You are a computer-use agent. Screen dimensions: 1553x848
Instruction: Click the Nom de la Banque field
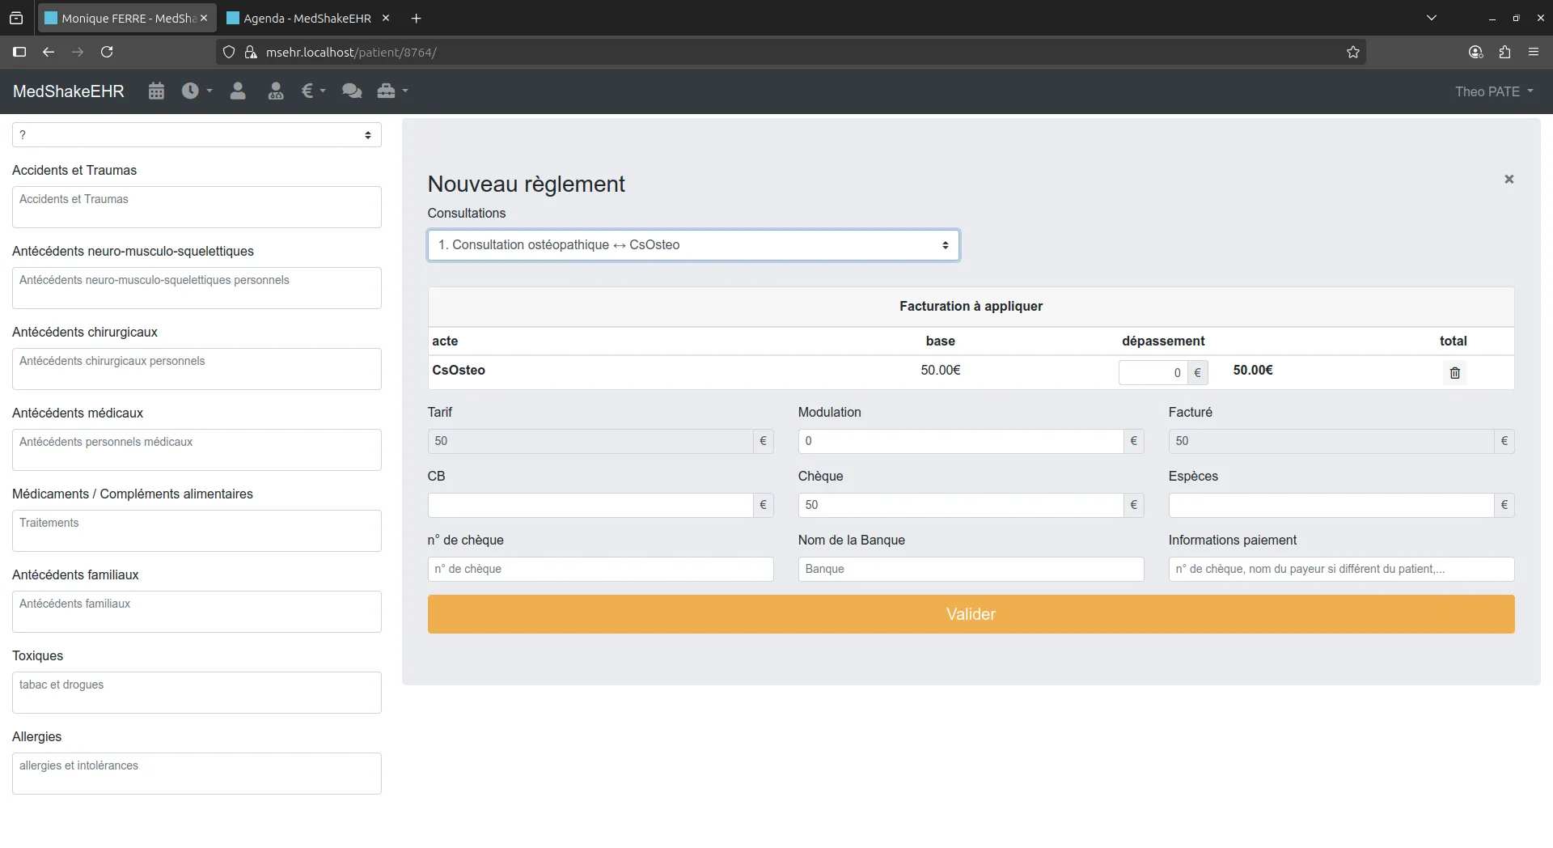click(x=970, y=569)
